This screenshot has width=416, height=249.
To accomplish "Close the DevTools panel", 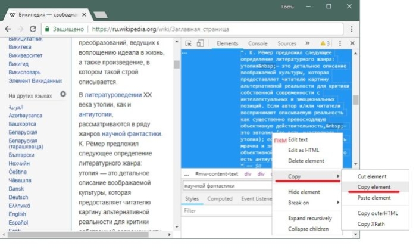I will coord(352,43).
